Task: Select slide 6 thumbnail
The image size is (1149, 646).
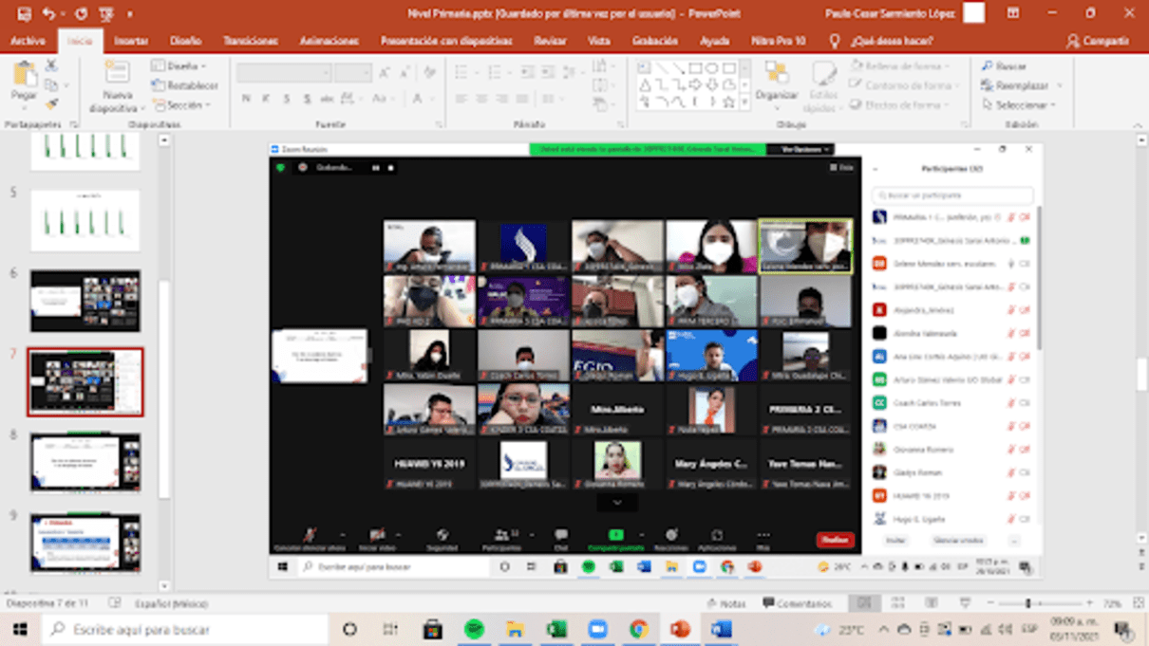Action: tap(85, 302)
